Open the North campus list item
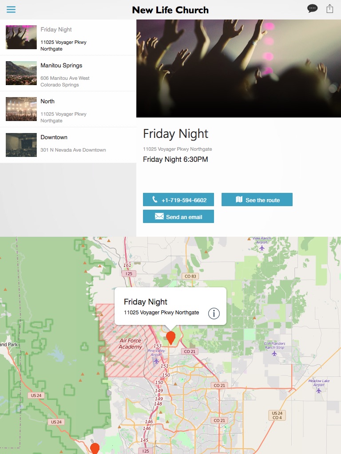The width and height of the screenshot is (341, 454). click(68, 109)
